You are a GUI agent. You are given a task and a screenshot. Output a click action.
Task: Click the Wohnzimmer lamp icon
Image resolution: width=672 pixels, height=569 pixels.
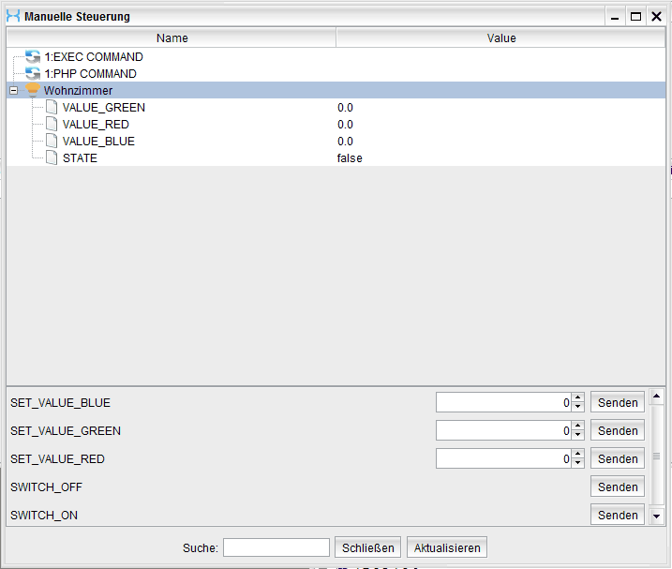click(x=33, y=90)
